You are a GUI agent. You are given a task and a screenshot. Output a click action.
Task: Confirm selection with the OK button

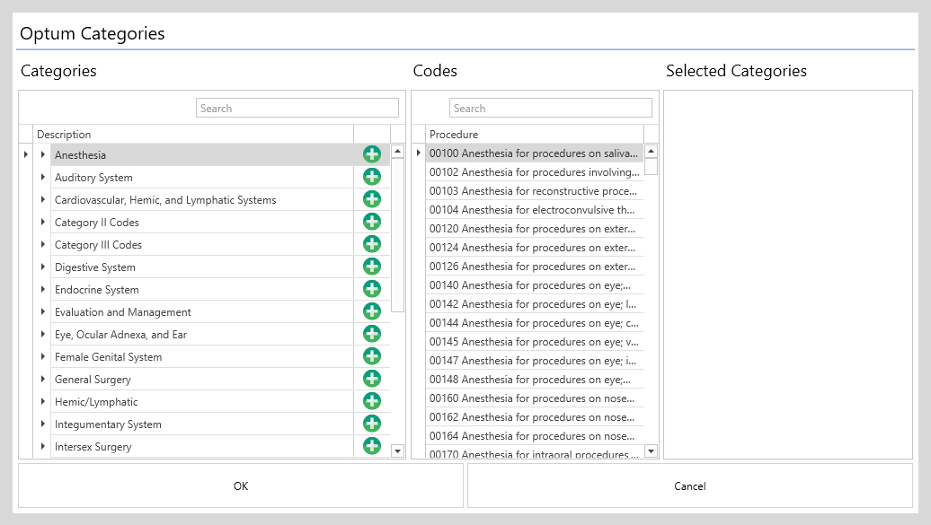(241, 486)
